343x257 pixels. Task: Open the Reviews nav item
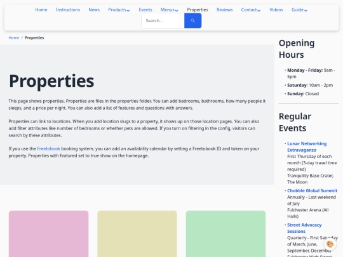point(224,10)
